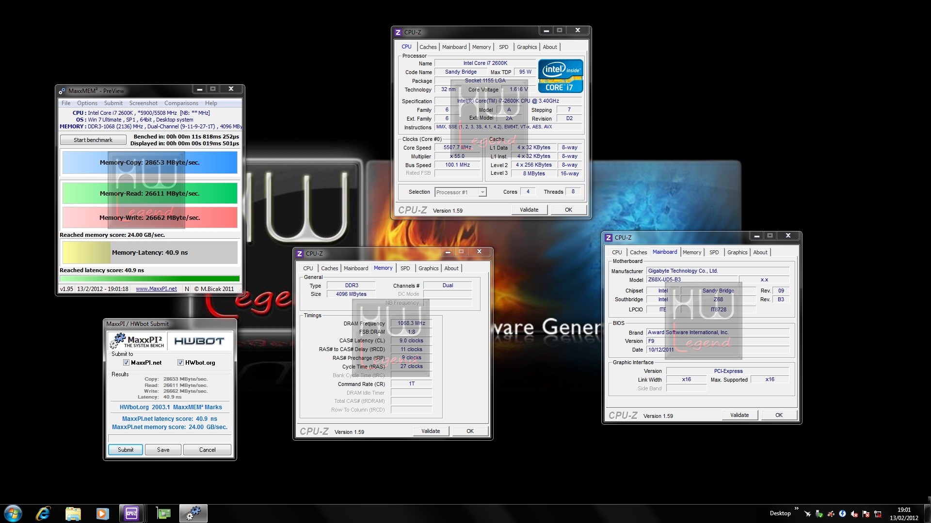Viewport: 931px width, 523px height.
Task: Switch to SPD tab in CPU-Z CPU window
Action: (x=504, y=47)
